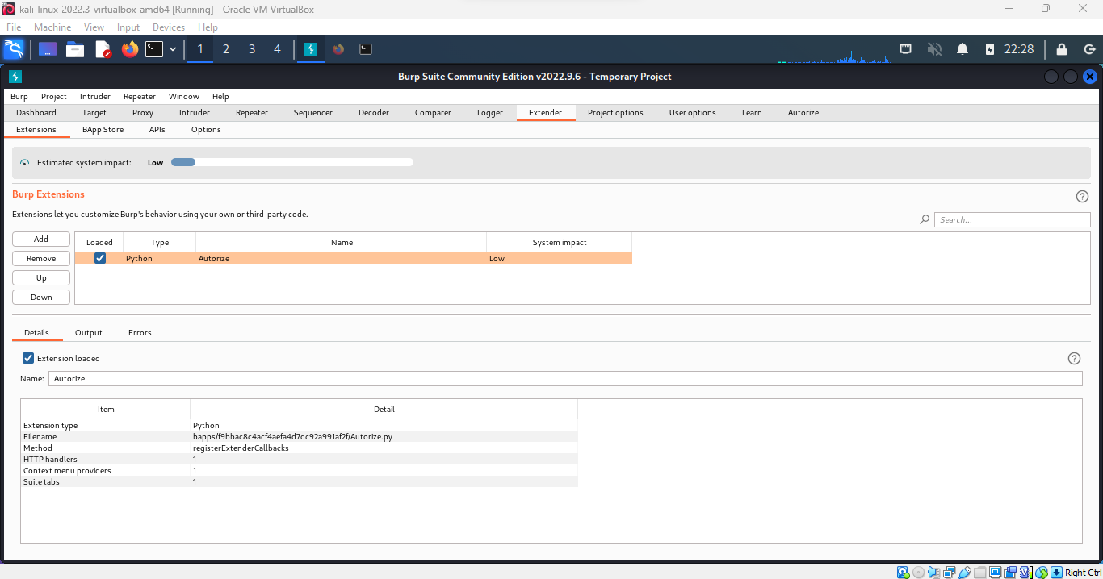Expand the terminal launcher dropdown arrow
This screenshot has height=579, width=1103.
click(173, 49)
